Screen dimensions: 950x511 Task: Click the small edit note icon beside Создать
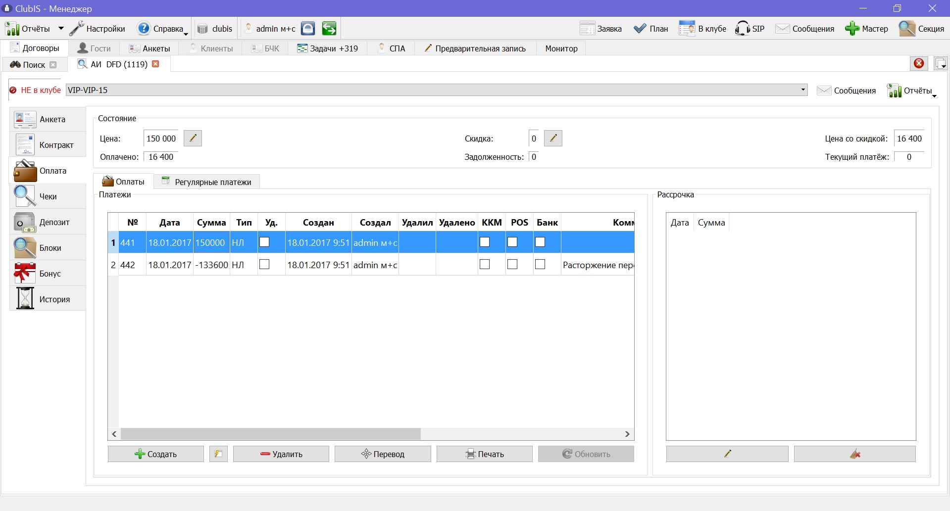click(x=218, y=454)
